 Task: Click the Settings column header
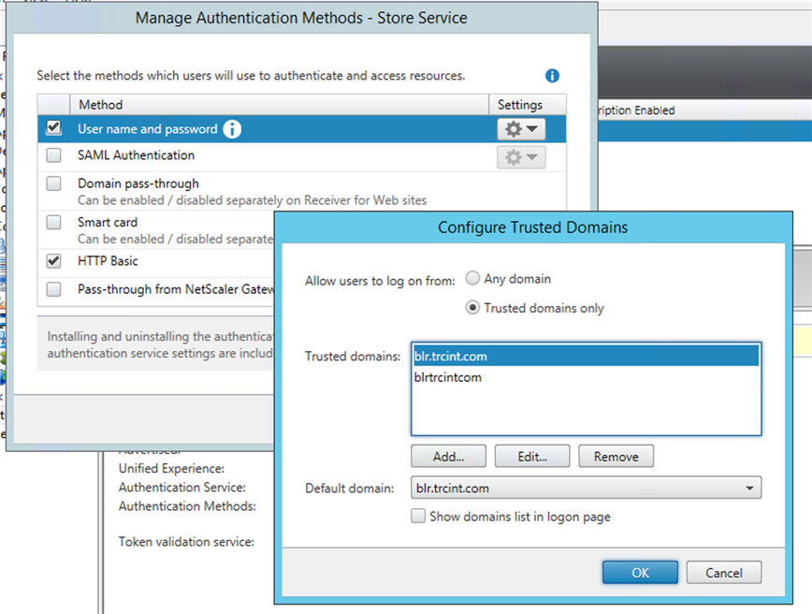click(528, 105)
